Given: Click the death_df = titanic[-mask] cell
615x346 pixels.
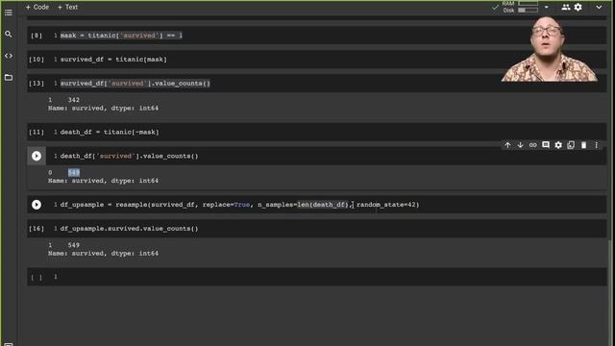Looking at the screenshot, I should pyautogui.click(x=316, y=133).
